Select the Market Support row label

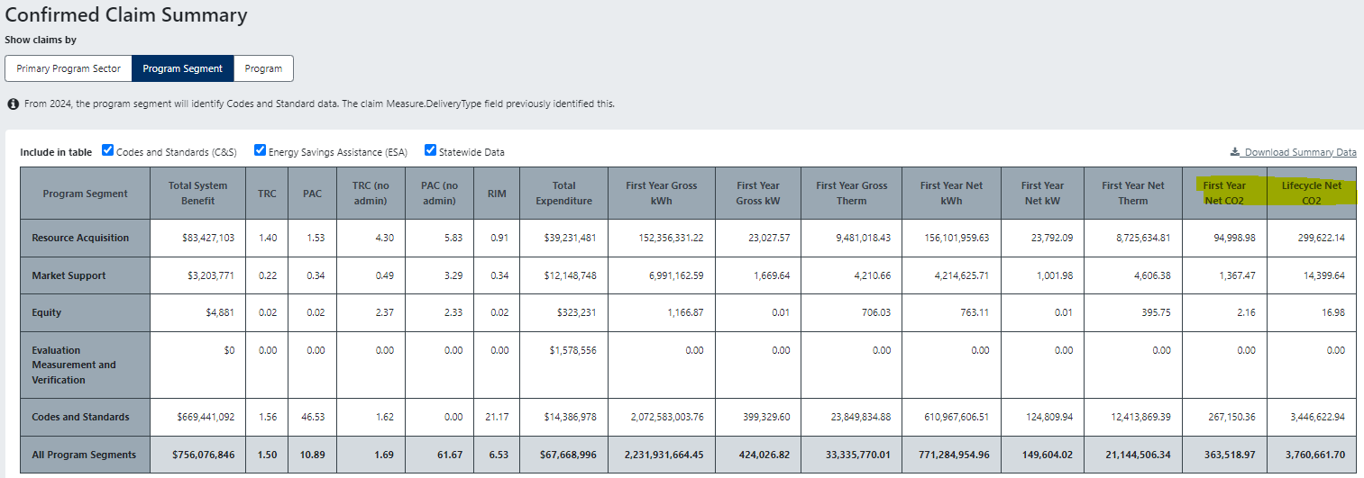click(69, 275)
